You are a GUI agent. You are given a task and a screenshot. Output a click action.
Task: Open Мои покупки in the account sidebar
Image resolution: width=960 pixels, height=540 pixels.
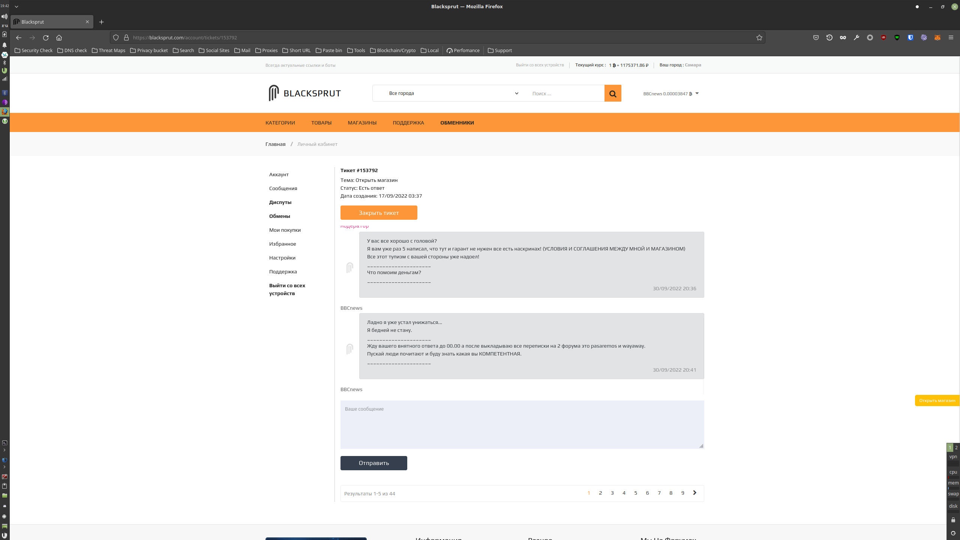(285, 230)
